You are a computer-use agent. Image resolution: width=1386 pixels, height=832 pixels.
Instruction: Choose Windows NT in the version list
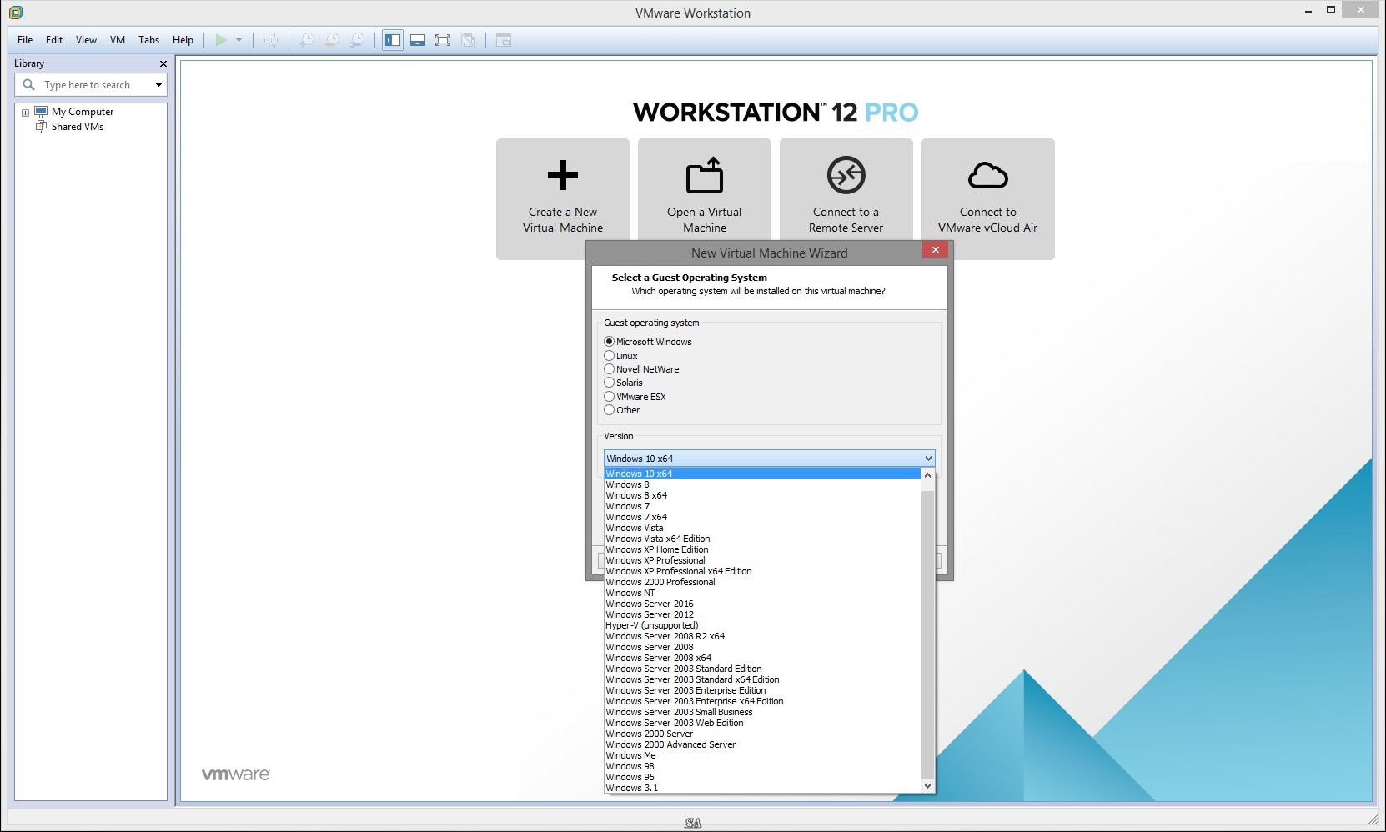(762, 593)
